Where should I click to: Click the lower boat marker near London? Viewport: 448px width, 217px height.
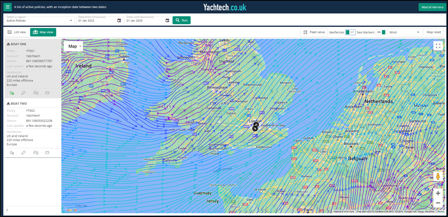point(255,129)
